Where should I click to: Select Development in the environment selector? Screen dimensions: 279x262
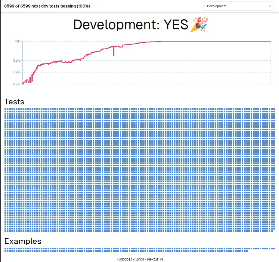click(239, 6)
